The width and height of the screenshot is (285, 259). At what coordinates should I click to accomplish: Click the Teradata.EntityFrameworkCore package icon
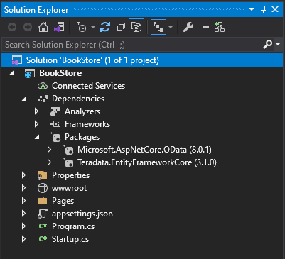point(68,163)
